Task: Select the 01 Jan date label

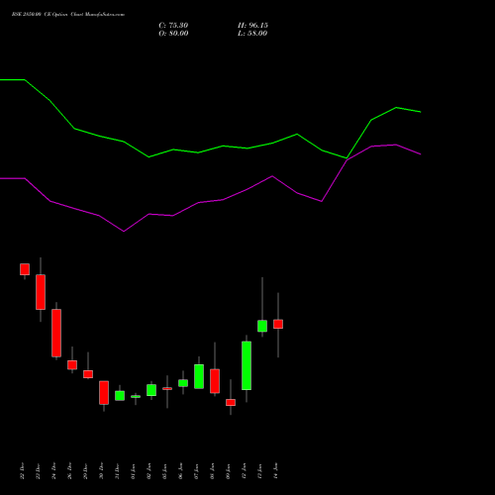Action: coord(133,471)
